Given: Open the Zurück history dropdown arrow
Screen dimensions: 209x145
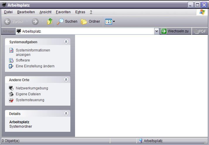Looking at the screenshot, I should click(x=27, y=21).
